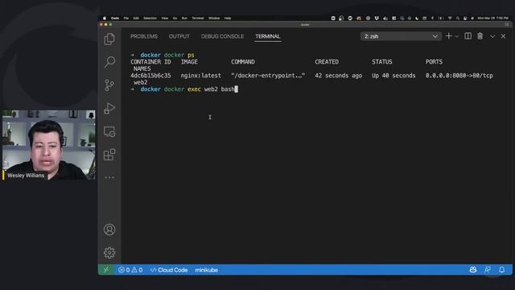
Task: Click the Wesley Willians webcam thumbnail
Action: tap(49, 145)
